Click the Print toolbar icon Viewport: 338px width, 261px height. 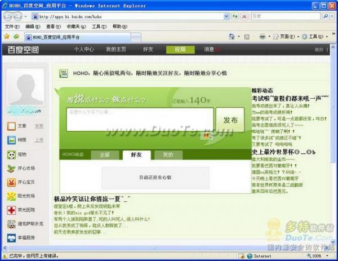263,37
